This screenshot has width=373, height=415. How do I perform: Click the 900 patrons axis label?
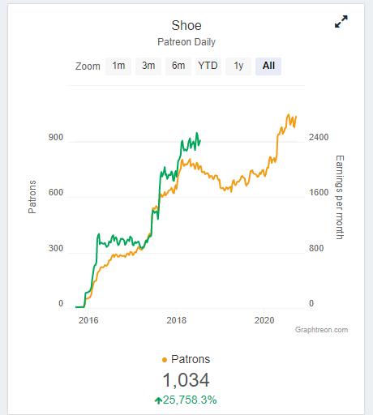tap(56, 137)
